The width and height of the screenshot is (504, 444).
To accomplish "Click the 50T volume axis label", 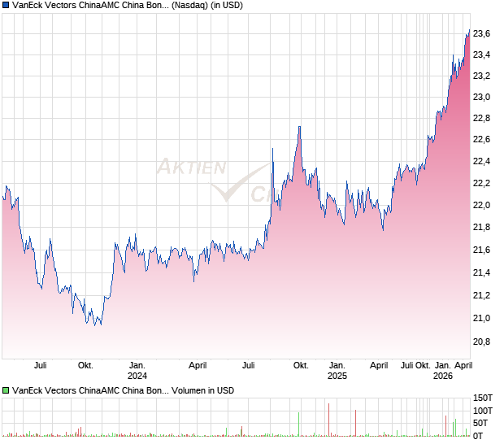I will pos(480,423).
